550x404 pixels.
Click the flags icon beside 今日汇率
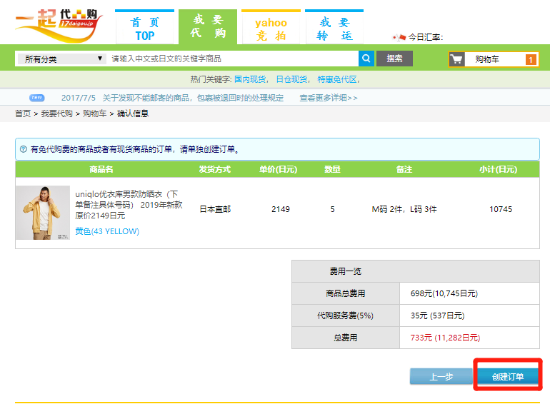point(399,37)
